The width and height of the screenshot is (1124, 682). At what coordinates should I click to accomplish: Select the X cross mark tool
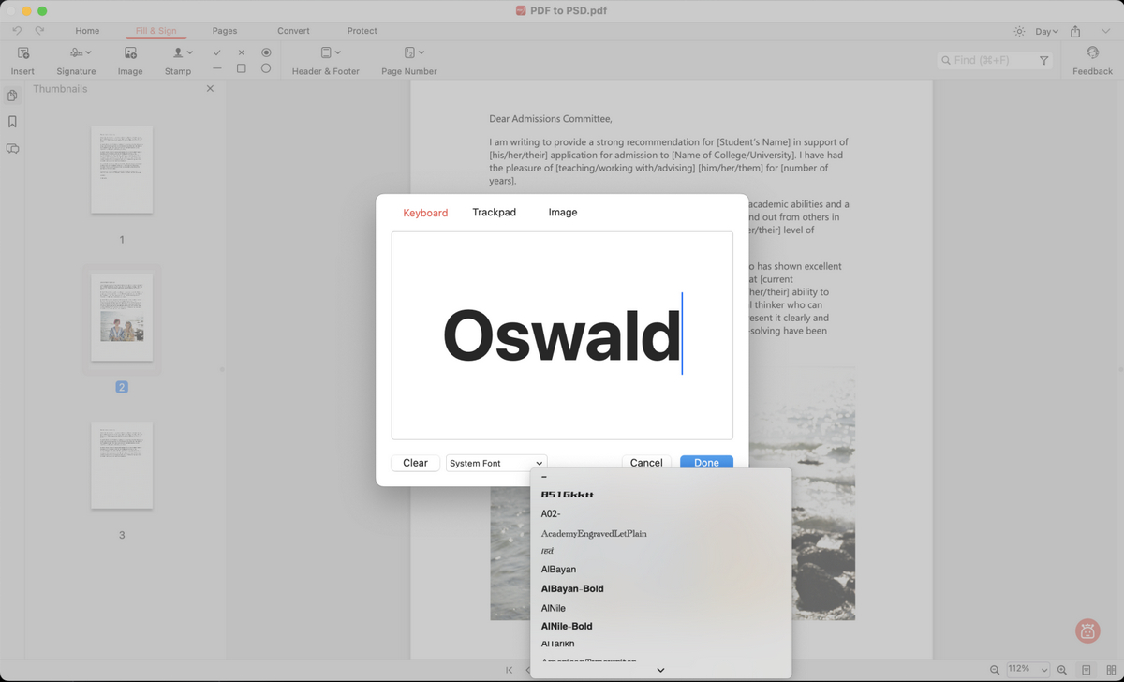[x=241, y=52]
